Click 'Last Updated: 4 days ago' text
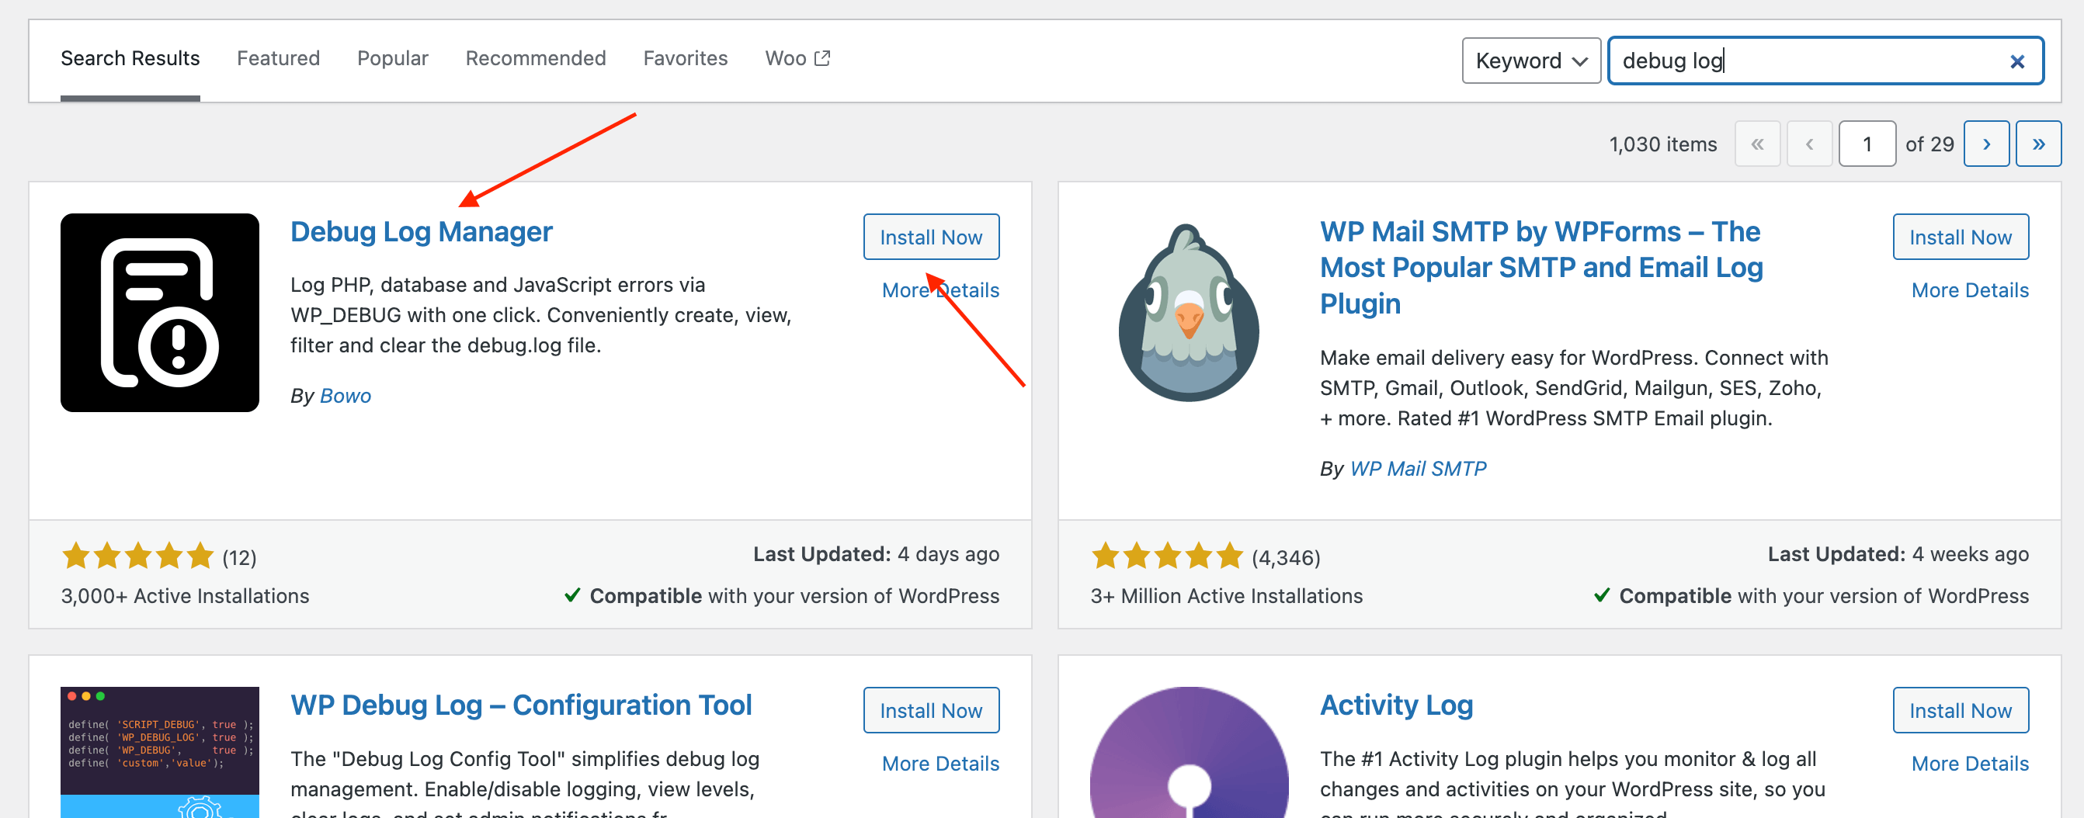 click(x=876, y=554)
